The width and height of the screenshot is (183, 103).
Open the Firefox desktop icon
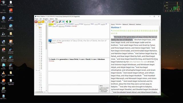tap(3, 50)
